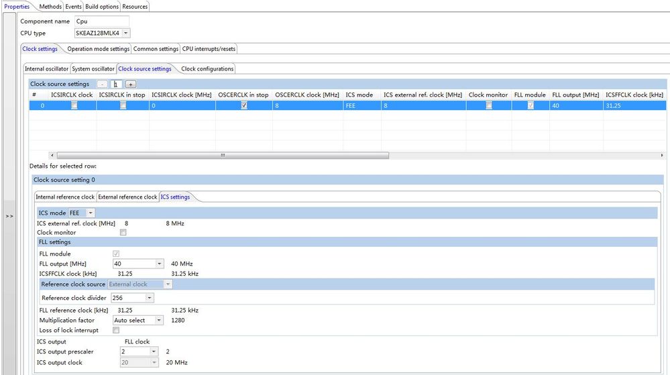Open System oscillator tab
The height and width of the screenshot is (375, 670).
pos(93,69)
